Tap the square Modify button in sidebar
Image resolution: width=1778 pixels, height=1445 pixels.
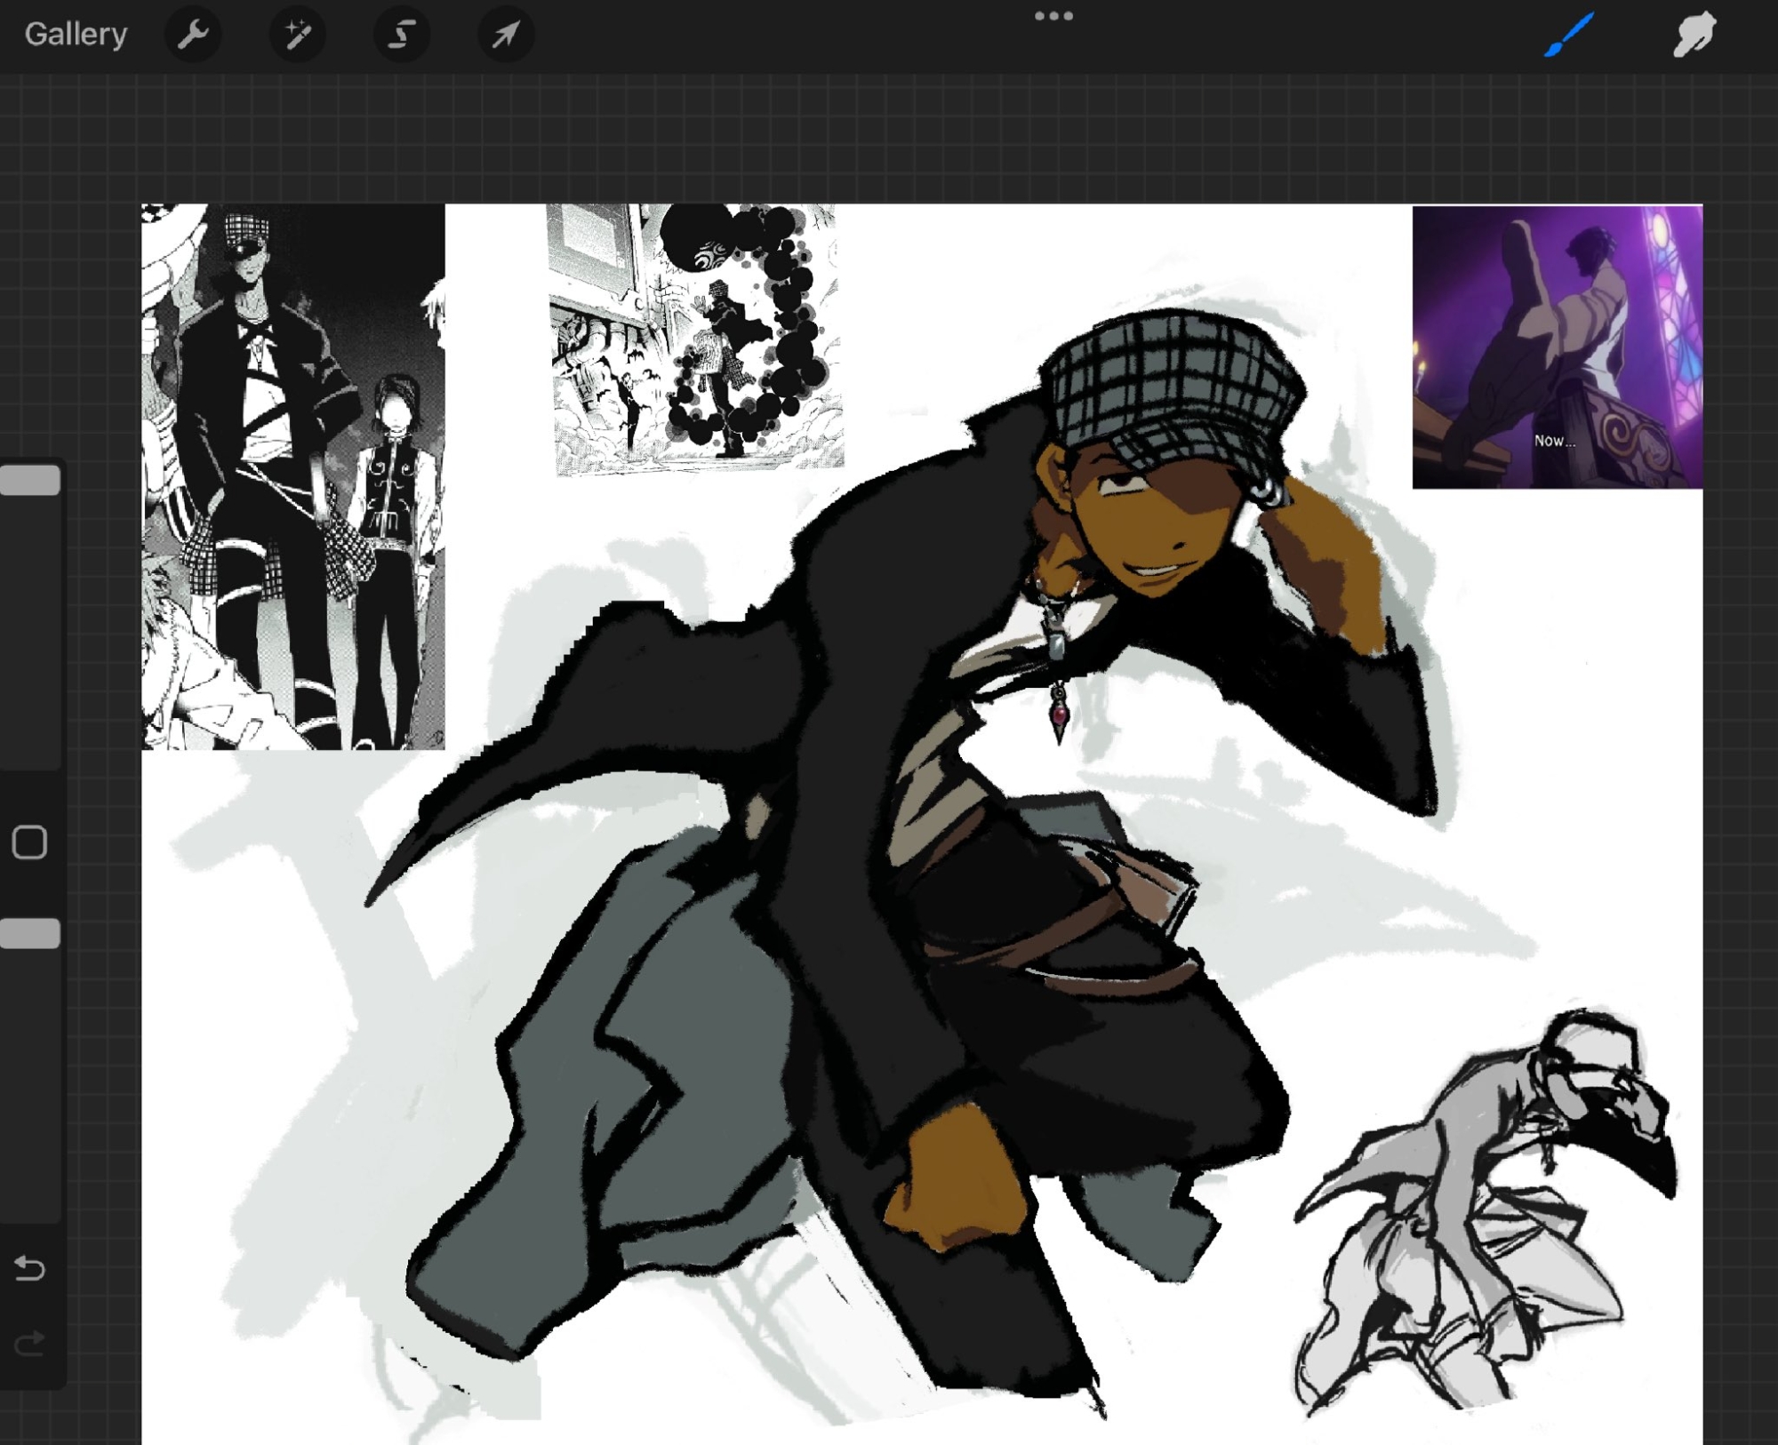pyautogui.click(x=29, y=842)
